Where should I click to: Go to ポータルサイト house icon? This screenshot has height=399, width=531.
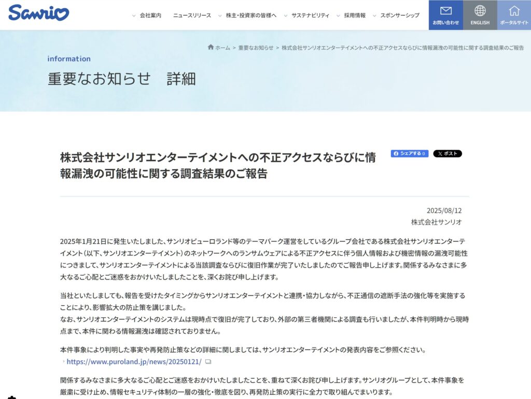coord(514,11)
